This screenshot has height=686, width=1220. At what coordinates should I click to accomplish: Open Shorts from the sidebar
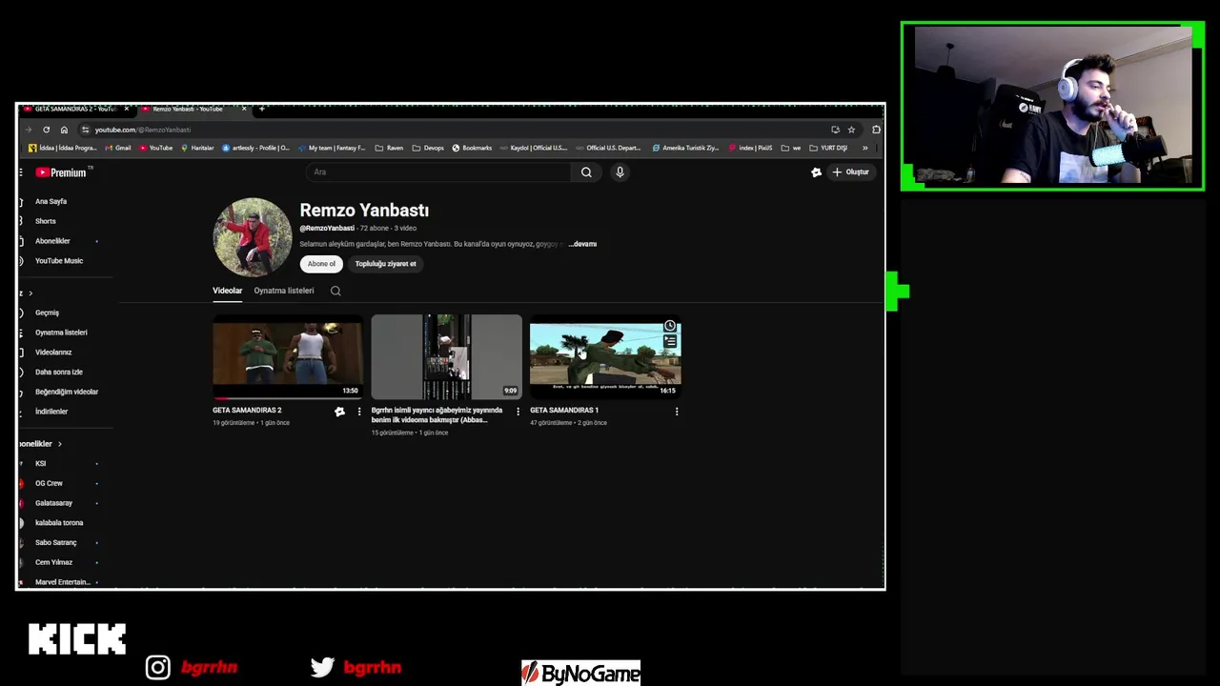45,221
